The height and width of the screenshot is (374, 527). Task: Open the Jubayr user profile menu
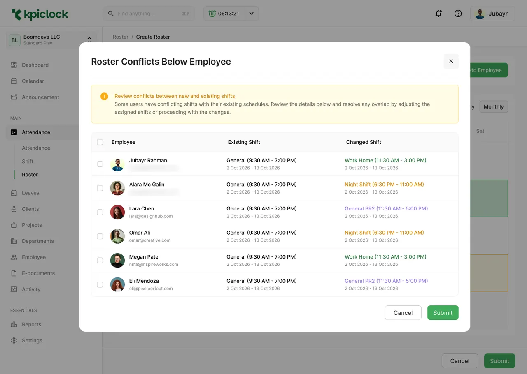493,14
